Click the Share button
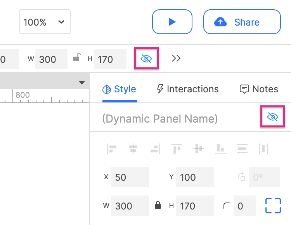Viewport: 291px width, 225px height. tap(242, 22)
